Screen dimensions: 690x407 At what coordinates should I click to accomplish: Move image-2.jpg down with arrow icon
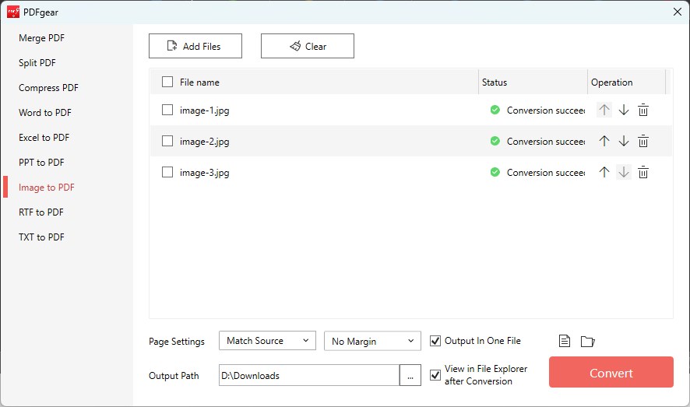624,141
